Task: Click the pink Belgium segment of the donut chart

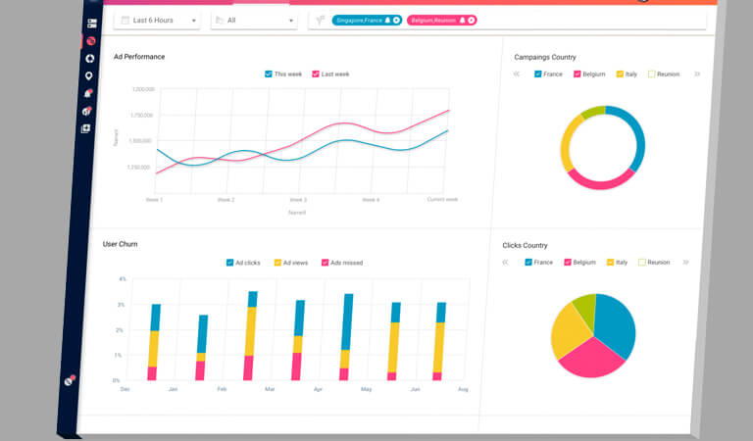Action: pyautogui.click(x=600, y=183)
